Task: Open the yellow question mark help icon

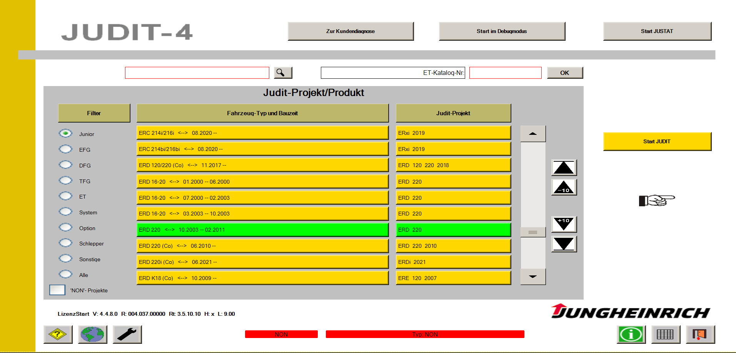Action: (x=58, y=334)
